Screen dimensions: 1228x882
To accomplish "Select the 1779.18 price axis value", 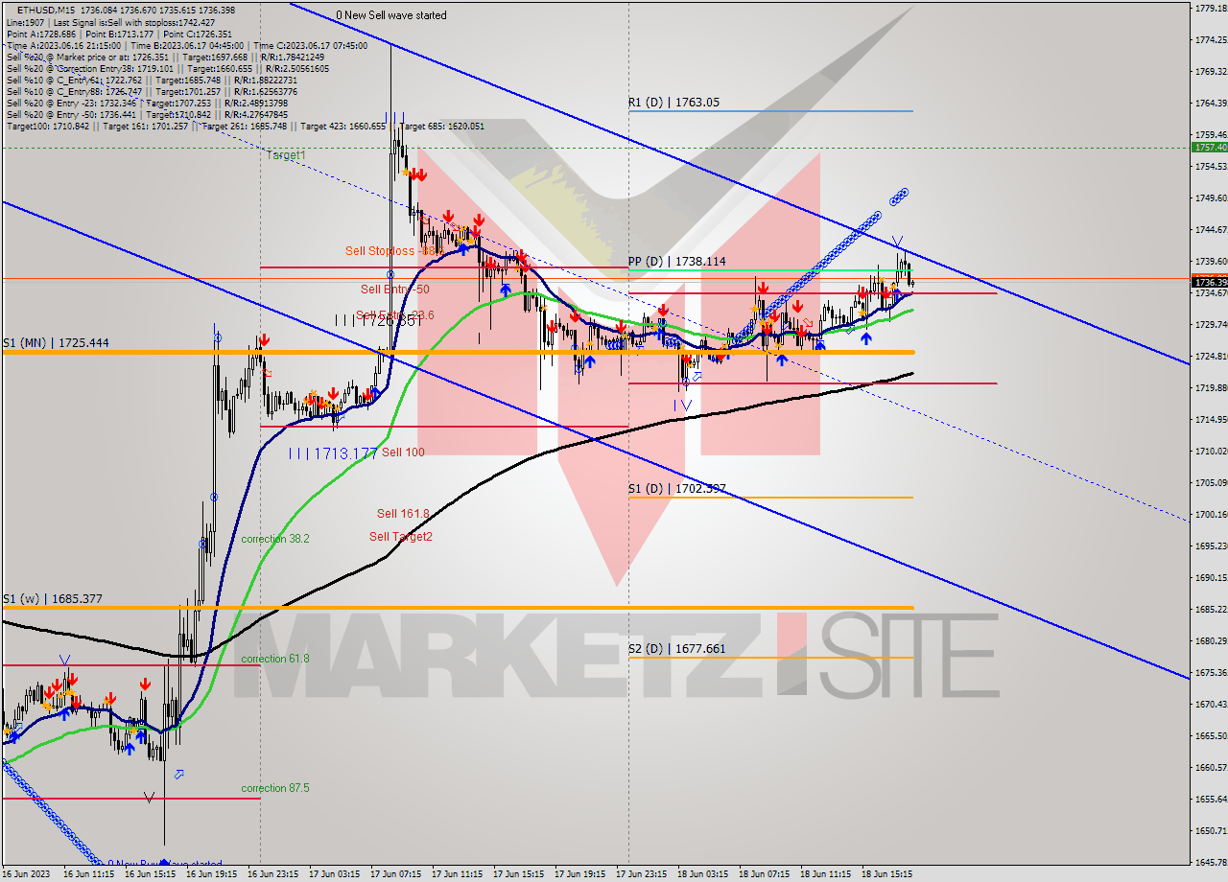I will [1212, 9].
